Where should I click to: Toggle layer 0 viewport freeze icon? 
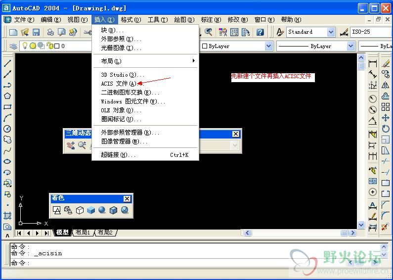(x=41, y=46)
